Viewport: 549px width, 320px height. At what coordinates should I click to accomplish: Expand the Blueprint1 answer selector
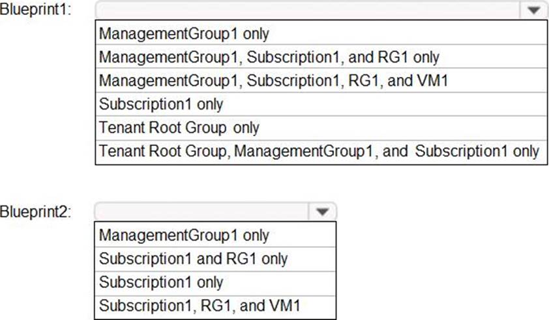coord(533,10)
